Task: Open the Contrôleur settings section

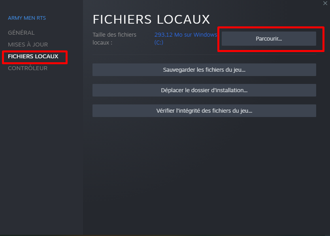Action: (28, 68)
